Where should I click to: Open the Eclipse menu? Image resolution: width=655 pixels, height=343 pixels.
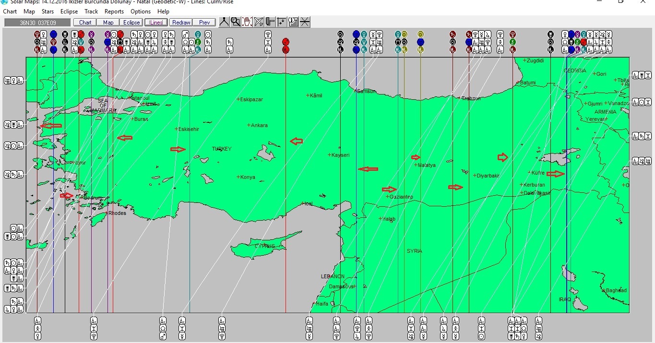[x=69, y=11]
